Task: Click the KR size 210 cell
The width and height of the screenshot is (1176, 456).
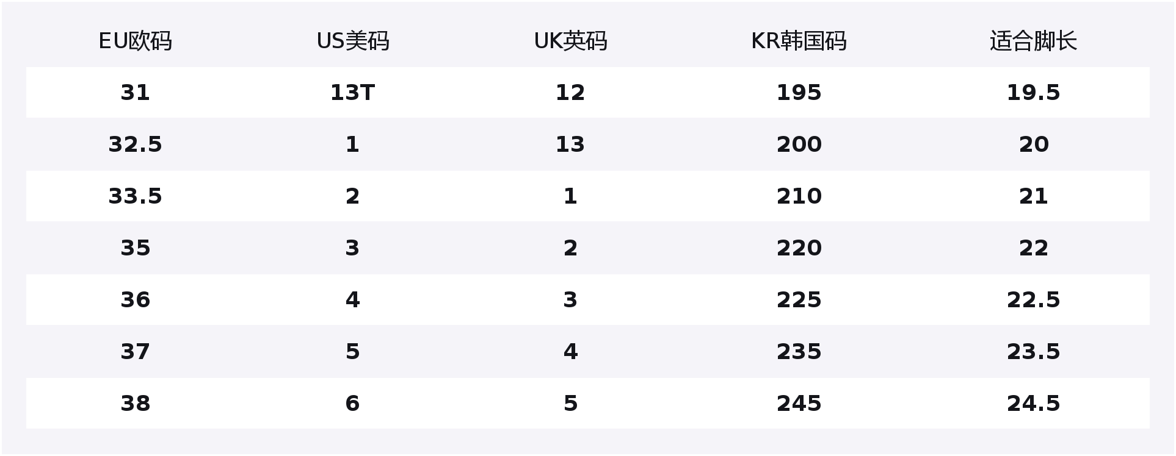Action: pos(799,196)
